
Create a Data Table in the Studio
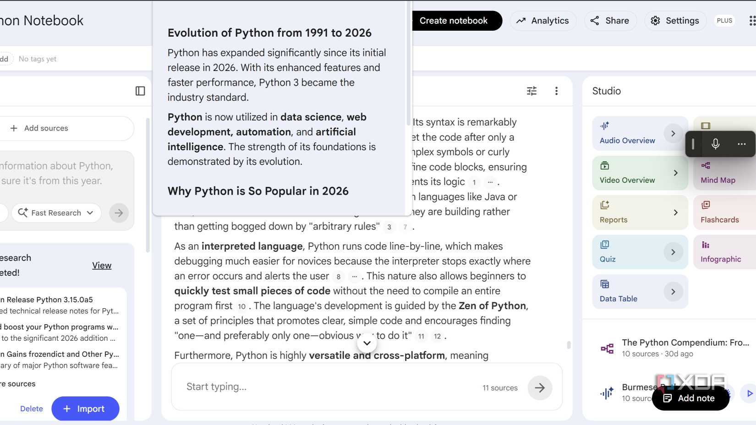click(628, 292)
